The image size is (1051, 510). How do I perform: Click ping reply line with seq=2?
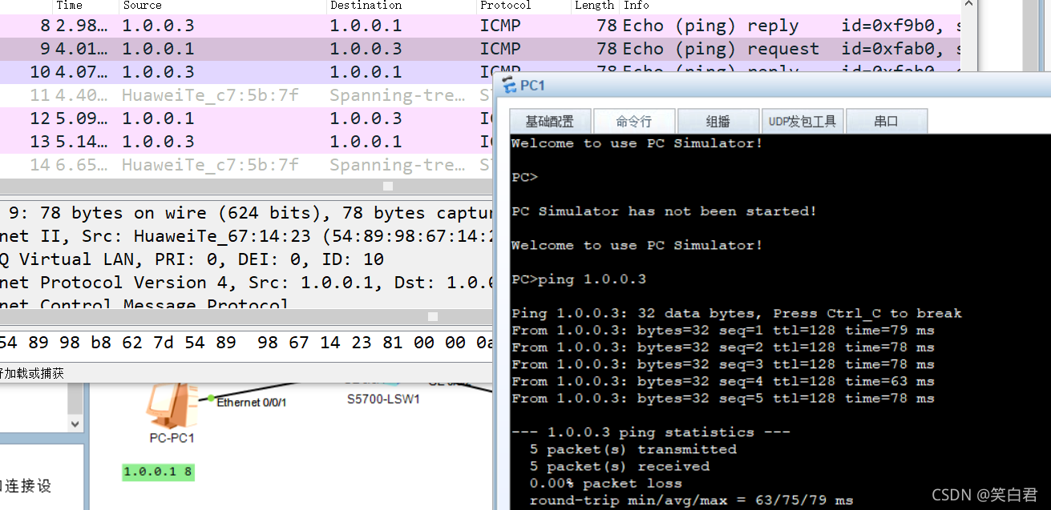(722, 347)
